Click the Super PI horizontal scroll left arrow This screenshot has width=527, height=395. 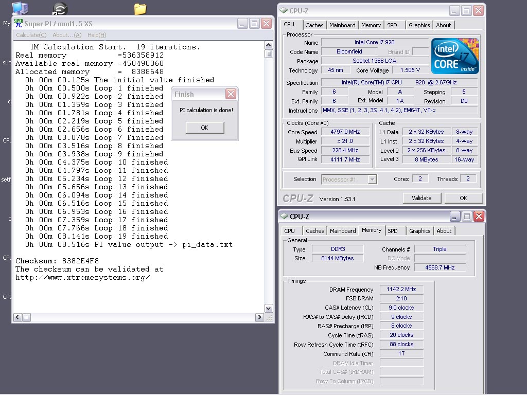tap(18, 317)
